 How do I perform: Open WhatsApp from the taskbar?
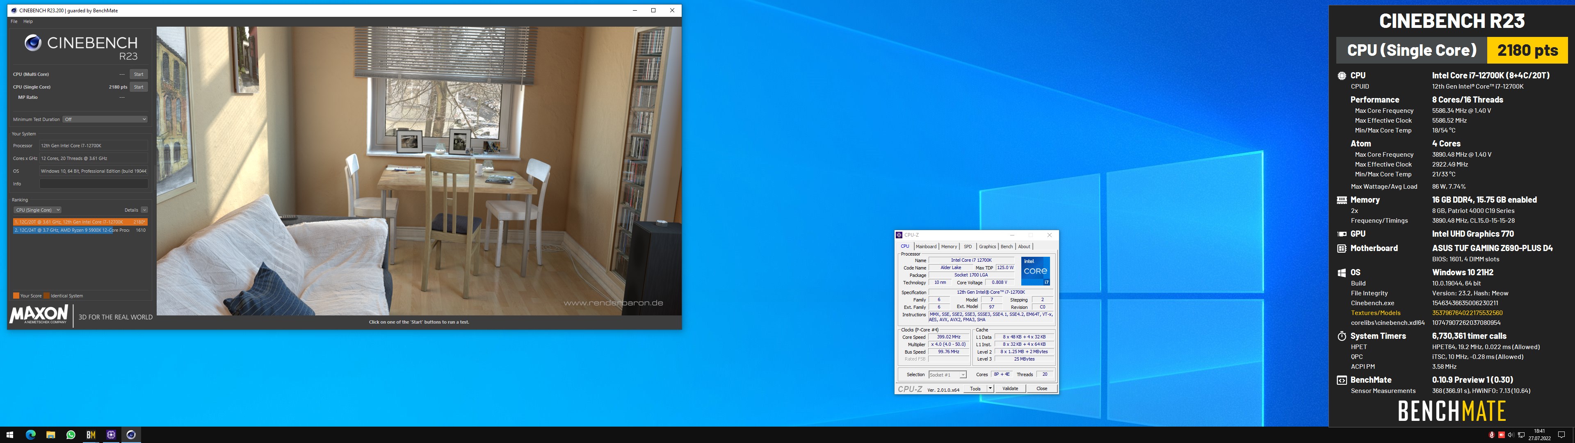71,435
